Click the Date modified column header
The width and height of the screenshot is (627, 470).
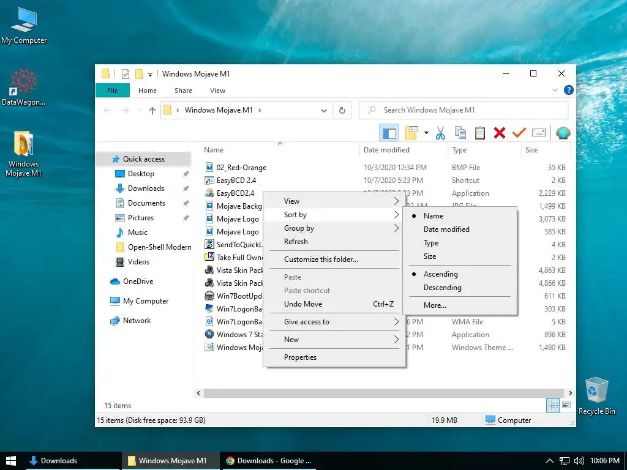coord(404,150)
